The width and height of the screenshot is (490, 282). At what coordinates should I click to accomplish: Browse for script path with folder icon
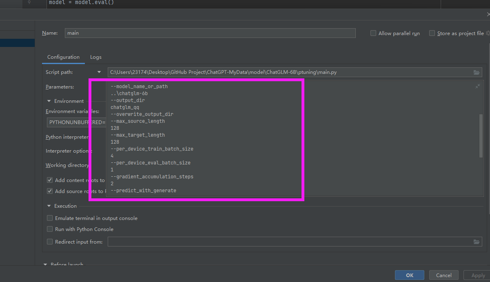coord(477,72)
